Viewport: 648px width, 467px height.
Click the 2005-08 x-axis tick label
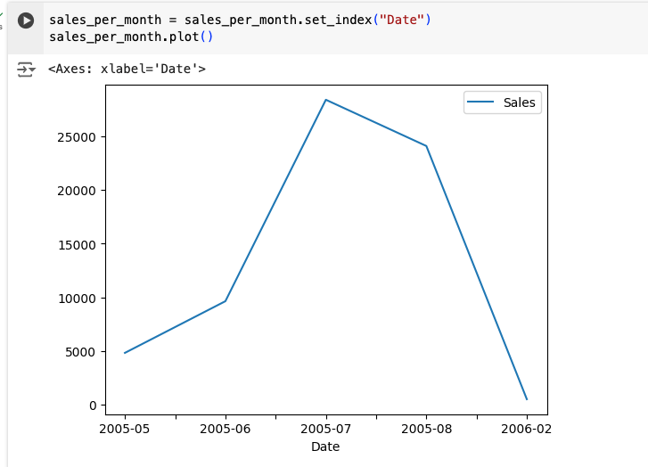(426, 428)
